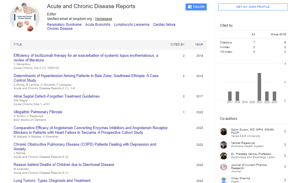Expand chevron next to Salim Surani
The height and width of the screenshot is (183, 295).
tap(285, 131)
